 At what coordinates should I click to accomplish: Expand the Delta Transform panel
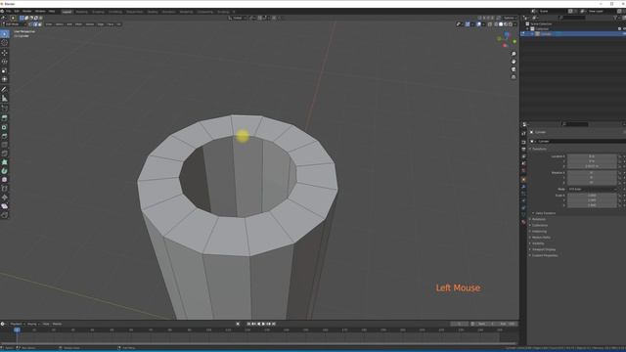545,213
